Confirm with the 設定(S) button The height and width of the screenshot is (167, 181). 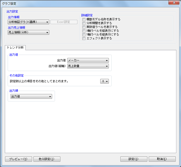pos(134,159)
